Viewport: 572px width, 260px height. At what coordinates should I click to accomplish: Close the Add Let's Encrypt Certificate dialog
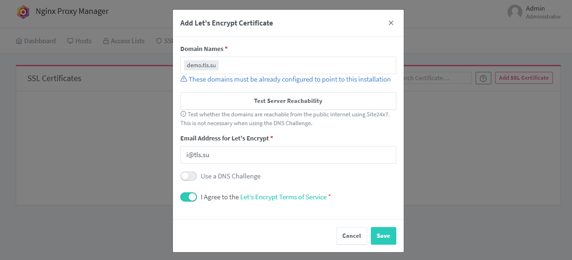pos(391,23)
